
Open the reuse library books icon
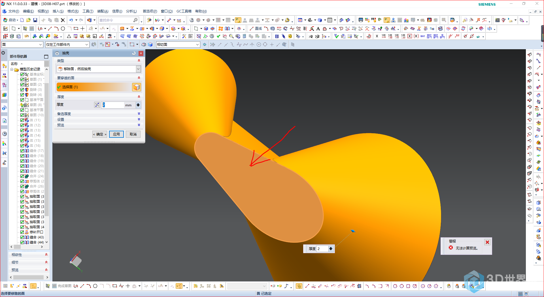4,95
